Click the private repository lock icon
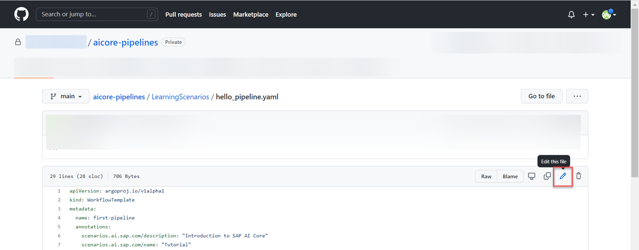The image size is (639, 250). point(18,42)
